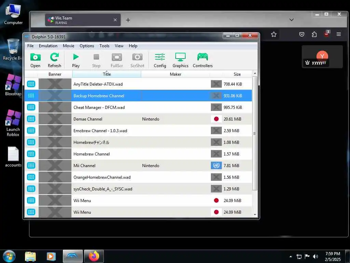This screenshot has height=263, width=350.
Task: Sort list by the Banner column header
Action: click(55, 74)
